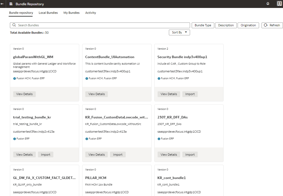This screenshot has height=196, width=283.
Task: Click the info icon on globalParamWithGL_WM card
Action: coord(14,78)
